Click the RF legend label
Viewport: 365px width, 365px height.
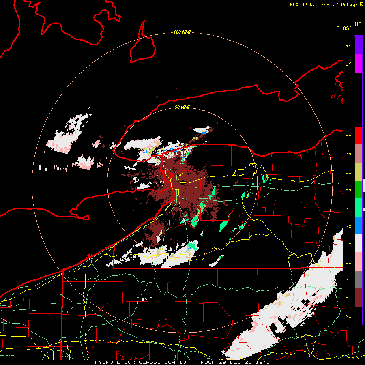click(348, 45)
